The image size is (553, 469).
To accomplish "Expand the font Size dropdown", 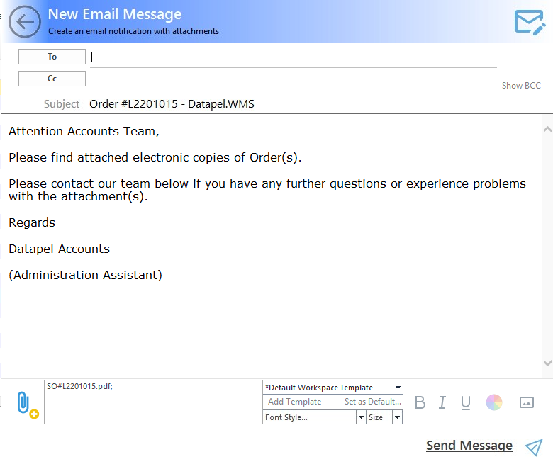I will coord(397,417).
